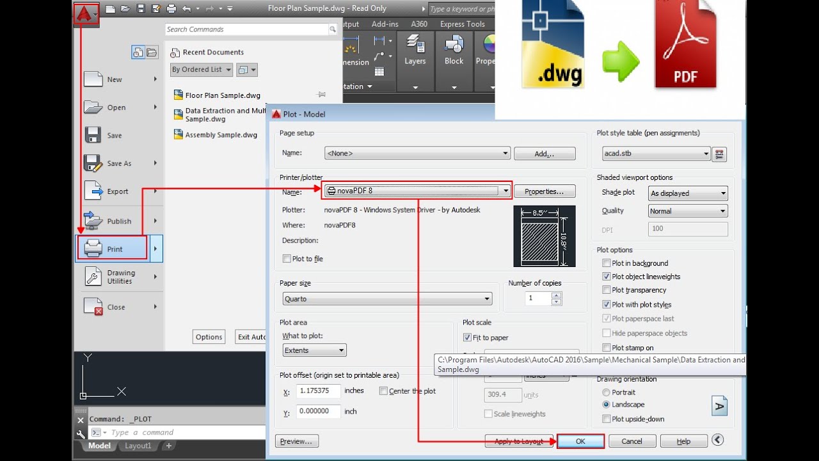This screenshot has width=819, height=461.
Task: Open the New menu item
Action: [120, 79]
